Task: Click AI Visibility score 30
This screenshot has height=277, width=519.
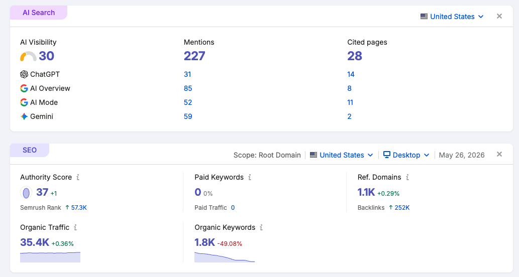Action: (46, 56)
